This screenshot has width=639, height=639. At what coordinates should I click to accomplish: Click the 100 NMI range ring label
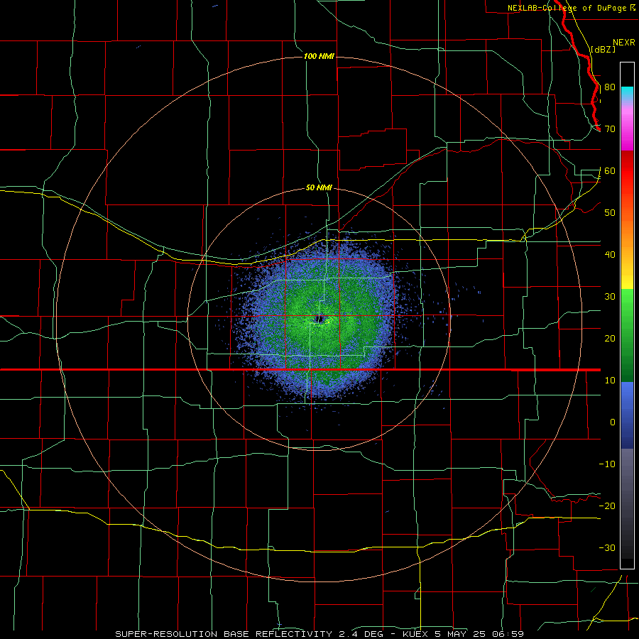click(x=319, y=56)
